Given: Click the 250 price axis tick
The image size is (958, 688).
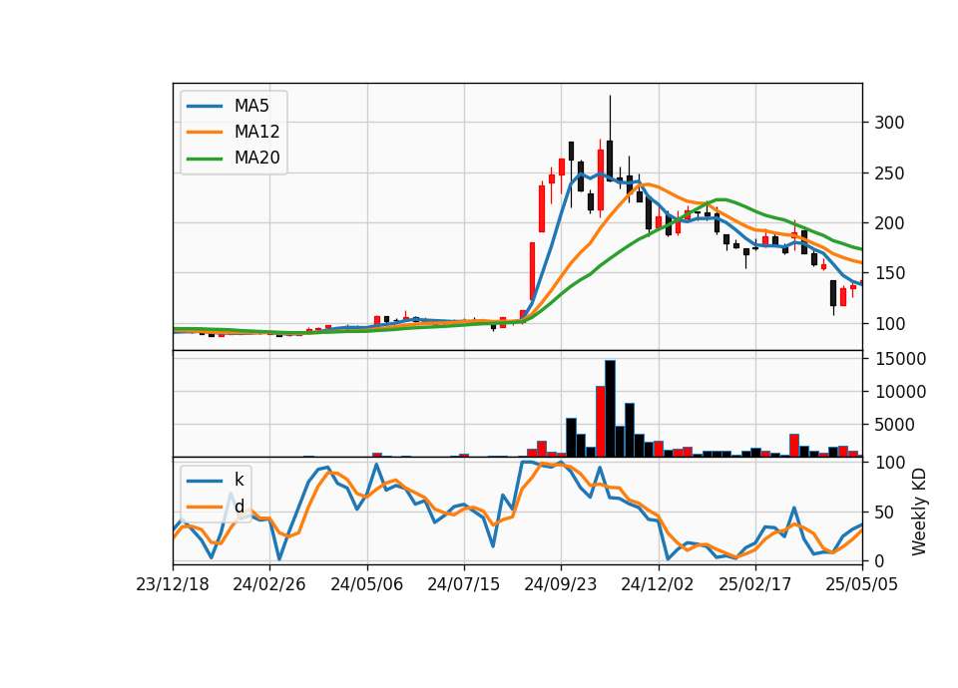Looking at the screenshot, I should pyautogui.click(x=889, y=173).
